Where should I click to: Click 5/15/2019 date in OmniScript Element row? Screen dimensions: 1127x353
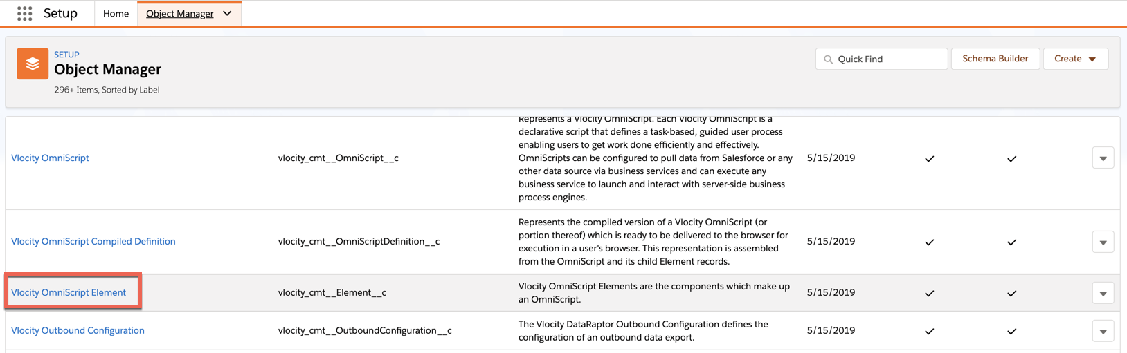(x=831, y=292)
